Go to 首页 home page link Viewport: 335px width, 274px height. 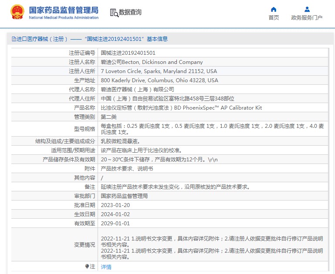point(274,18)
